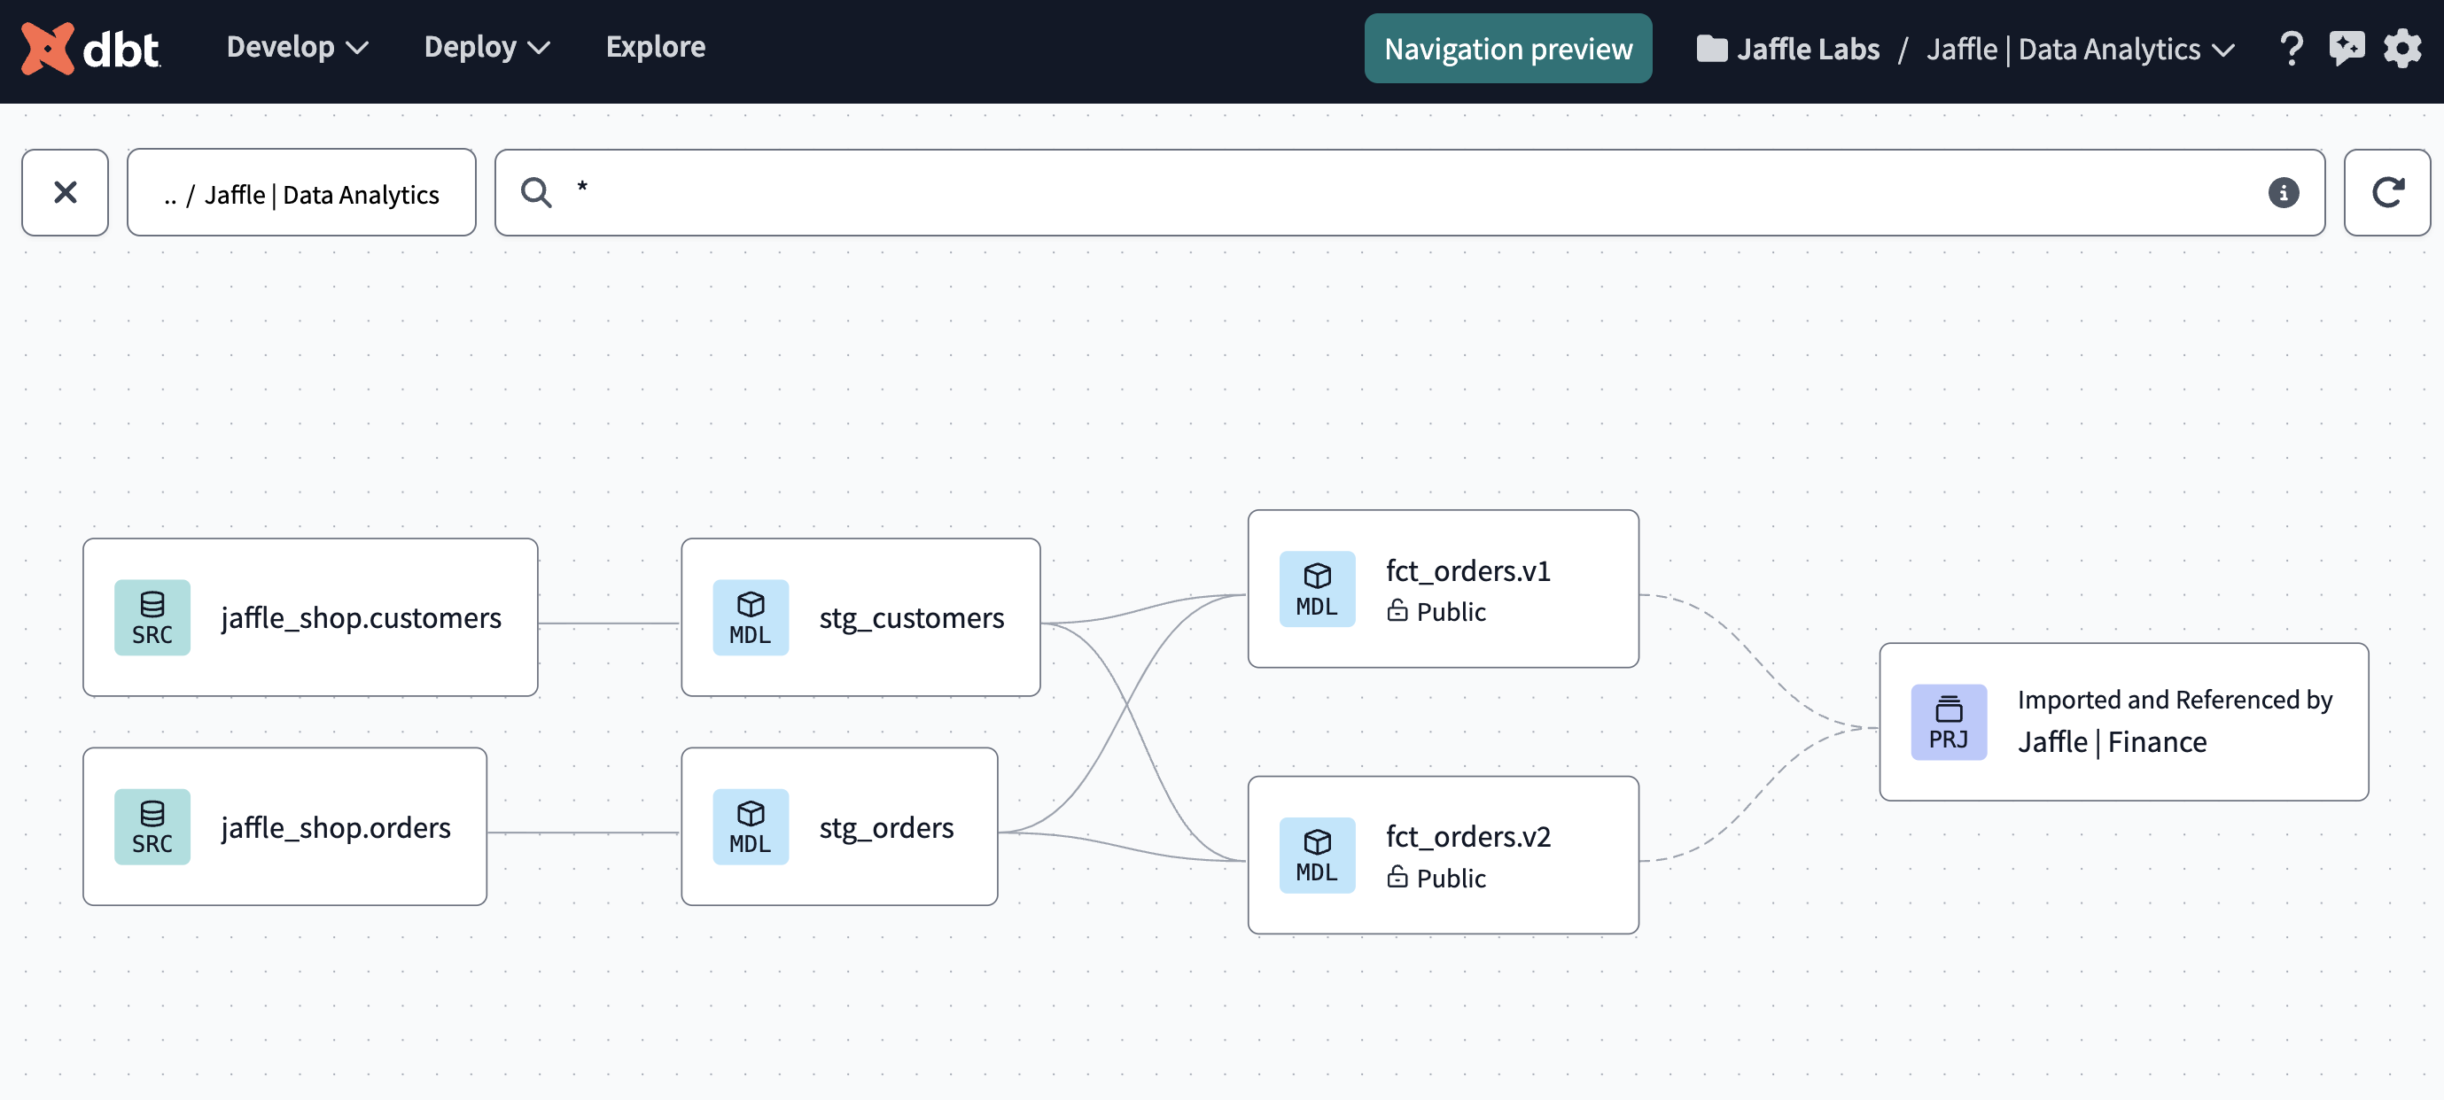
Task: Click the SRC icon on jaffle_shop.orders node
Action: point(152,825)
